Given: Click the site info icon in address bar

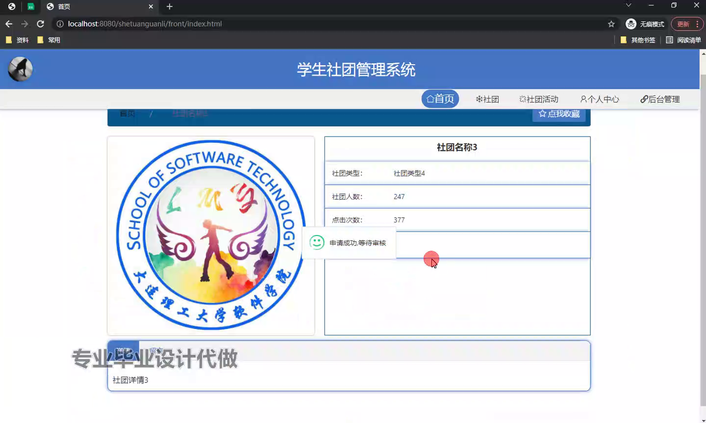Looking at the screenshot, I should click(60, 23).
